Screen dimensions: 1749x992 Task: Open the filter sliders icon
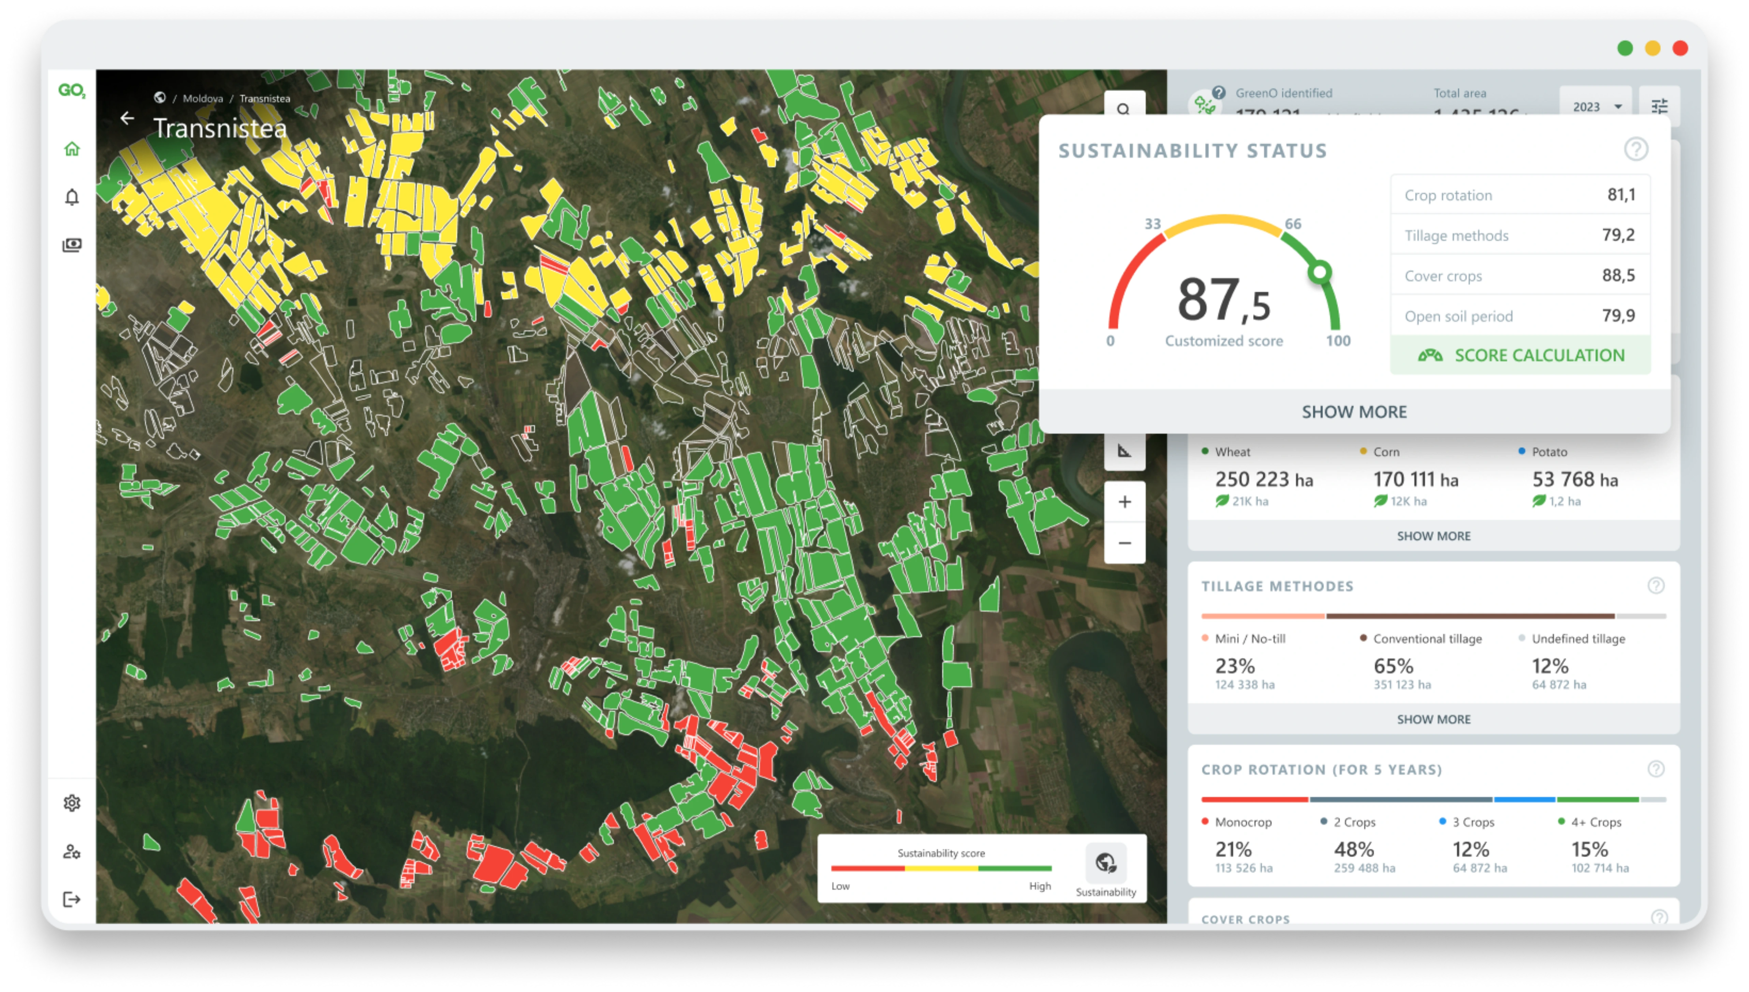click(x=1660, y=106)
